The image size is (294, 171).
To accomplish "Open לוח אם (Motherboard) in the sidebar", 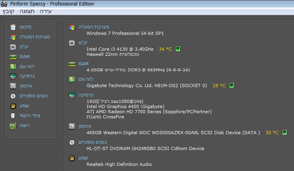I will pos(26,66).
